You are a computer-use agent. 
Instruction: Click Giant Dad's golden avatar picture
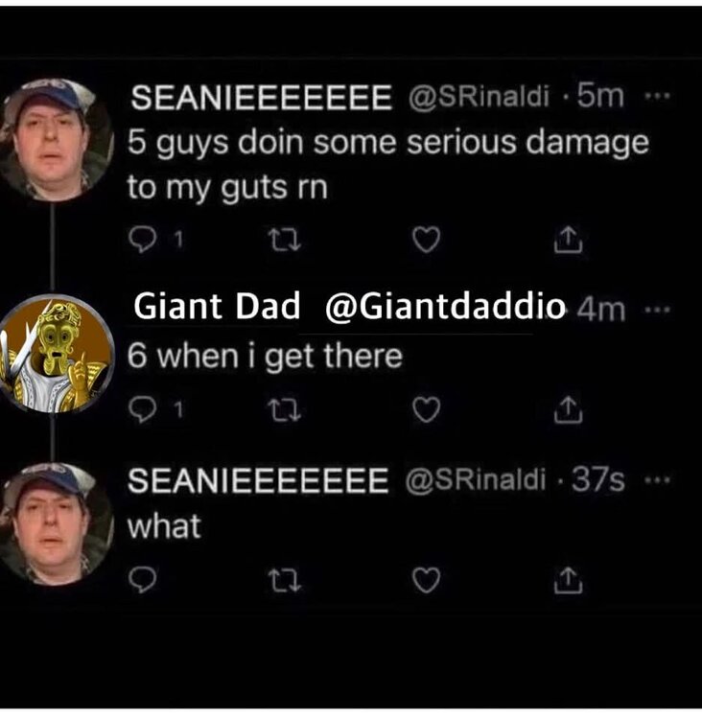pos(56,354)
